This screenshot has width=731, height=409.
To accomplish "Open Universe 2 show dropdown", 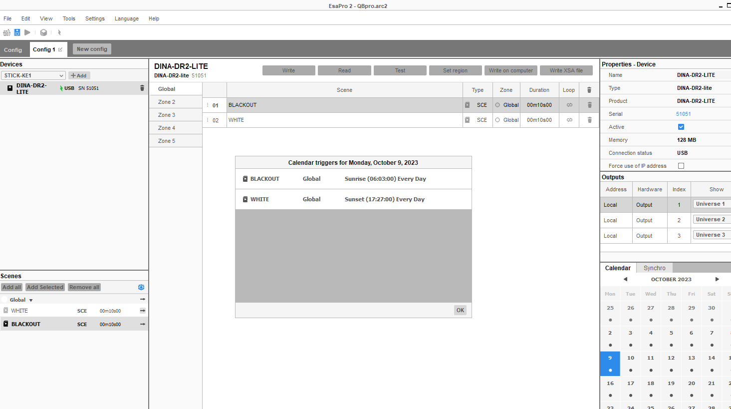I will point(712,219).
